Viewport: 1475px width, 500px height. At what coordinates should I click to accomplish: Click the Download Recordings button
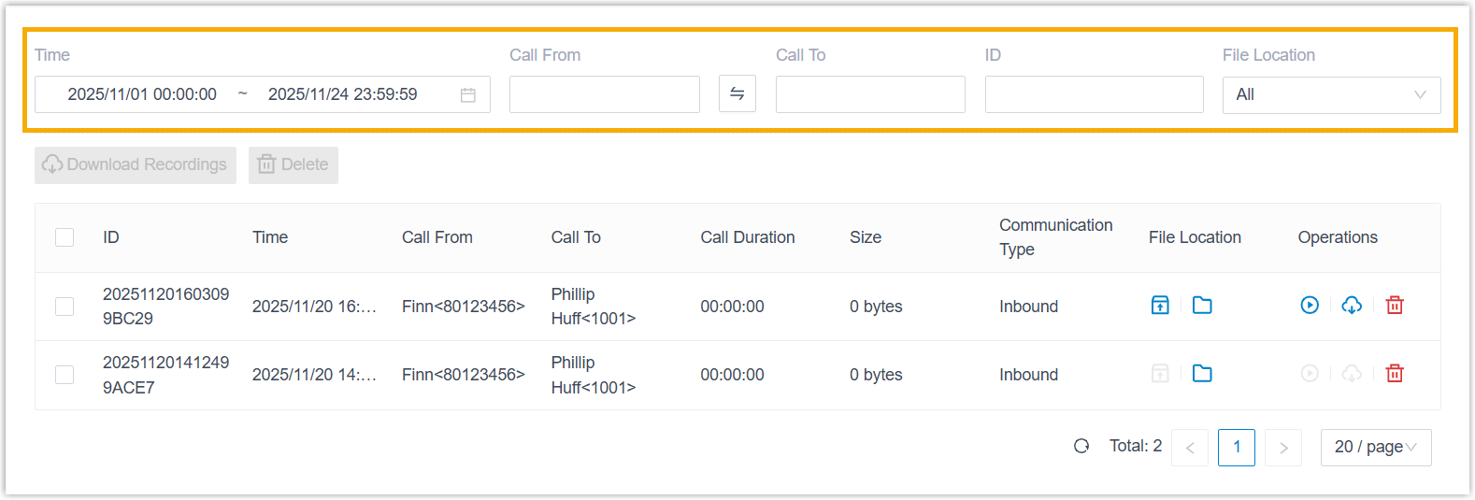[x=136, y=165]
